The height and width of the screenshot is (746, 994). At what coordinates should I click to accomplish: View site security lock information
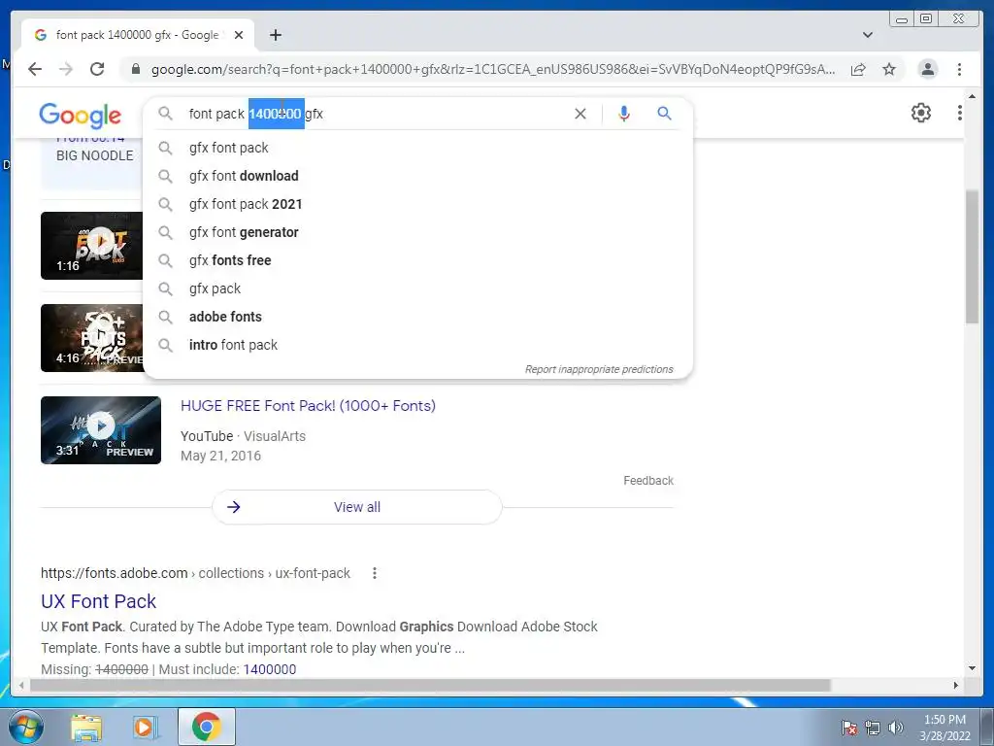tap(135, 69)
